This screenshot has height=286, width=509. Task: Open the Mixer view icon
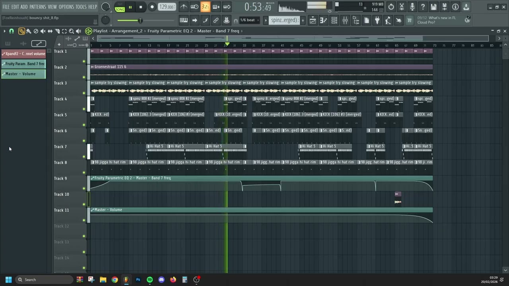point(345,20)
